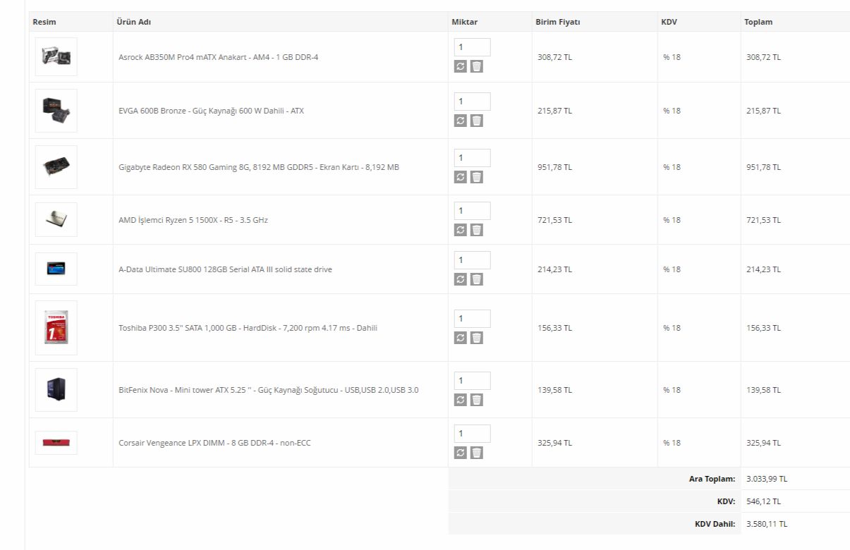The width and height of the screenshot is (850, 550).
Task: Click the Gigabyte Radeon graphics card image
Action: tap(56, 167)
